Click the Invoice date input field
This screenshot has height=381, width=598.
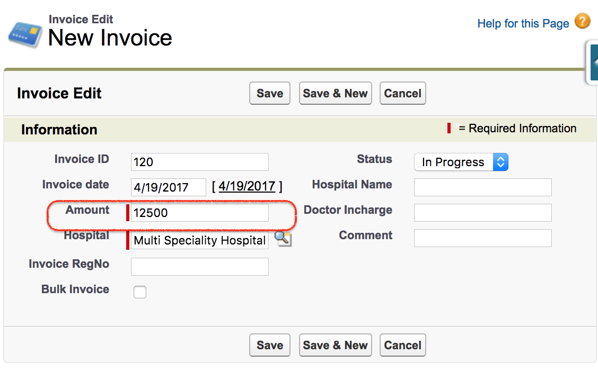pos(168,187)
